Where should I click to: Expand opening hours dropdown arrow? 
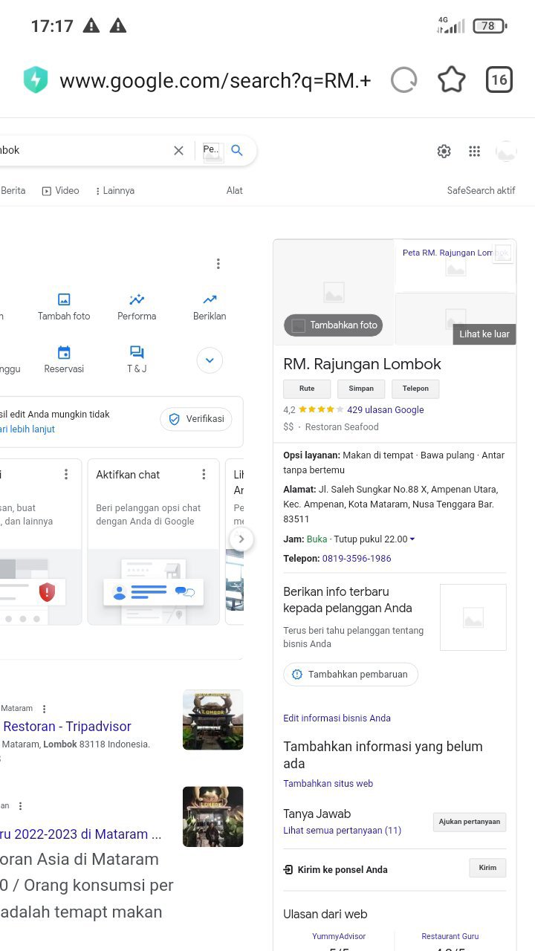click(x=412, y=539)
